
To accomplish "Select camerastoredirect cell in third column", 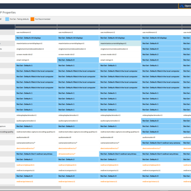I will (x=120, y=143).
